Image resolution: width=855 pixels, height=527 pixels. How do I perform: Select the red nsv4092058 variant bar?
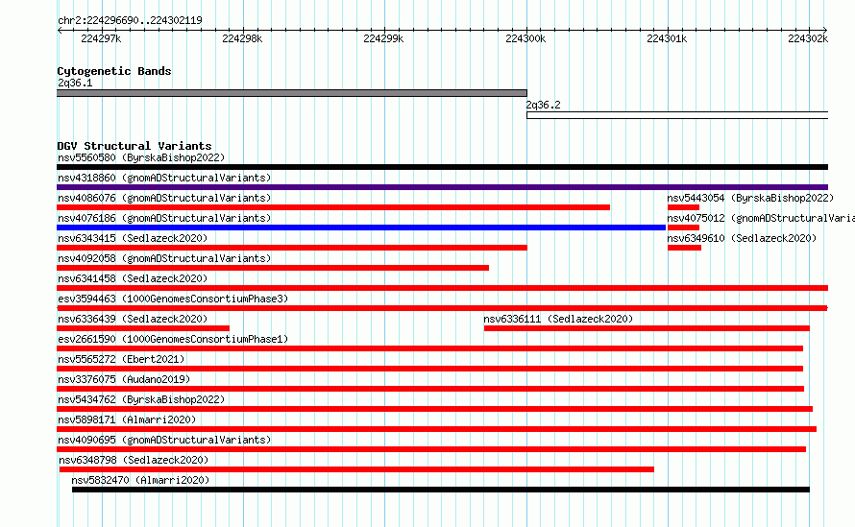(x=273, y=268)
